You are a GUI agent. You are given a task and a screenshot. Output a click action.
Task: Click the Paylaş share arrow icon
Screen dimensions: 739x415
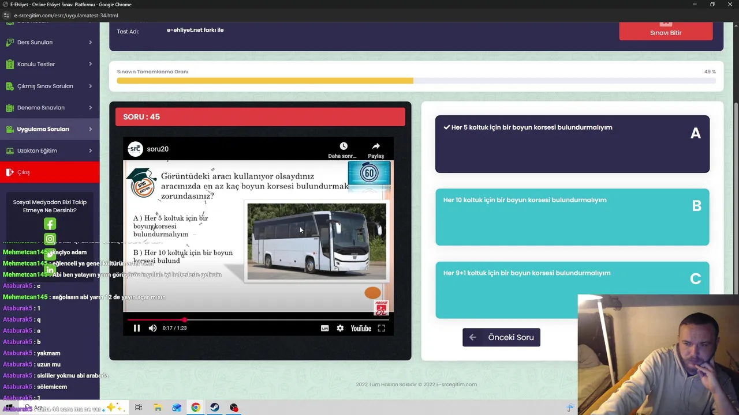pos(376,146)
